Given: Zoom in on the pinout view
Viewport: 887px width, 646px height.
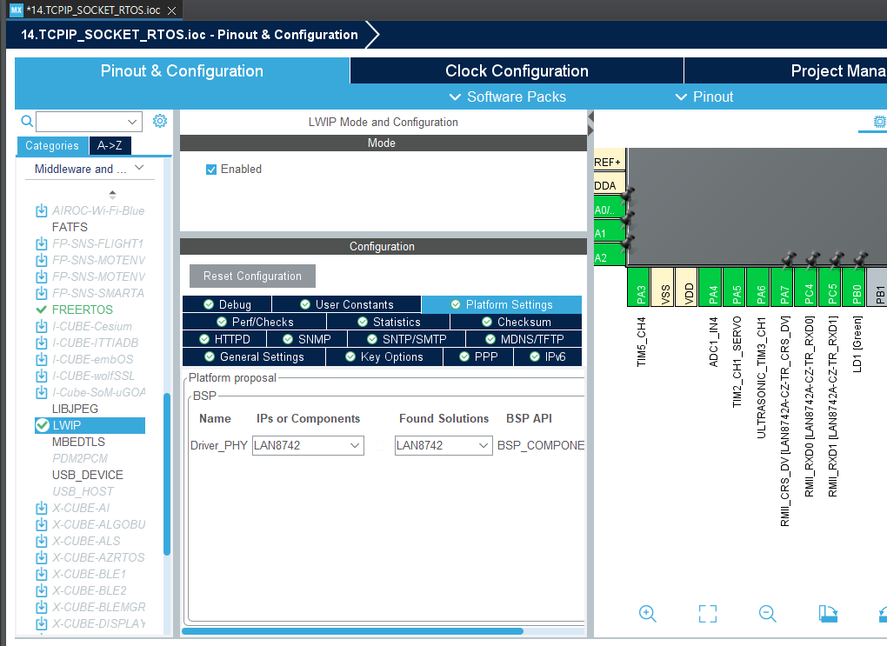Looking at the screenshot, I should click(x=647, y=614).
